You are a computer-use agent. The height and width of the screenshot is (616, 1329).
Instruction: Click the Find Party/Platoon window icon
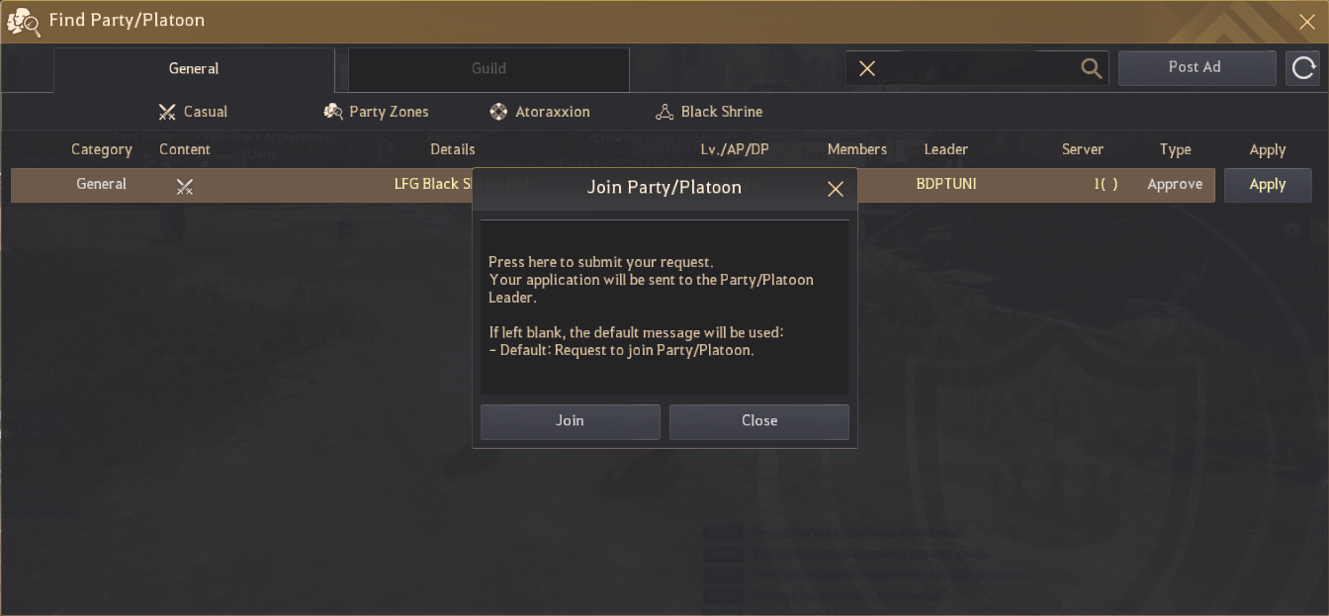tap(23, 21)
